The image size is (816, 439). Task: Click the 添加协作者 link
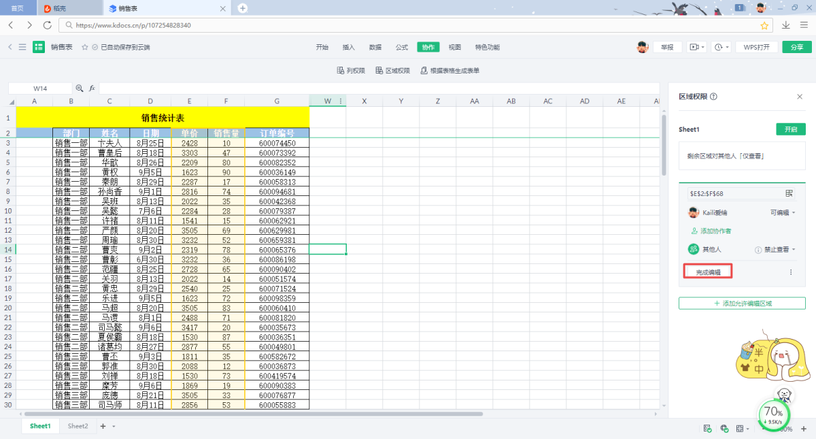tap(711, 231)
